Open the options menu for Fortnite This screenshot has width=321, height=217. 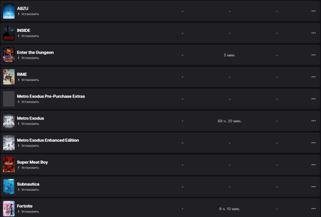pyautogui.click(x=313, y=208)
